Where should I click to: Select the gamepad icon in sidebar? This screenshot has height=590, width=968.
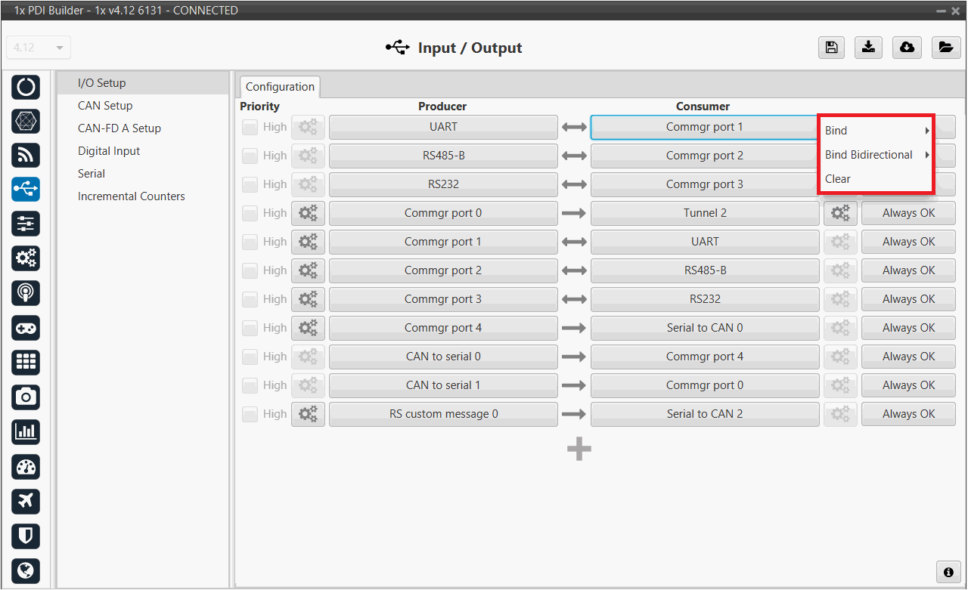click(x=26, y=328)
